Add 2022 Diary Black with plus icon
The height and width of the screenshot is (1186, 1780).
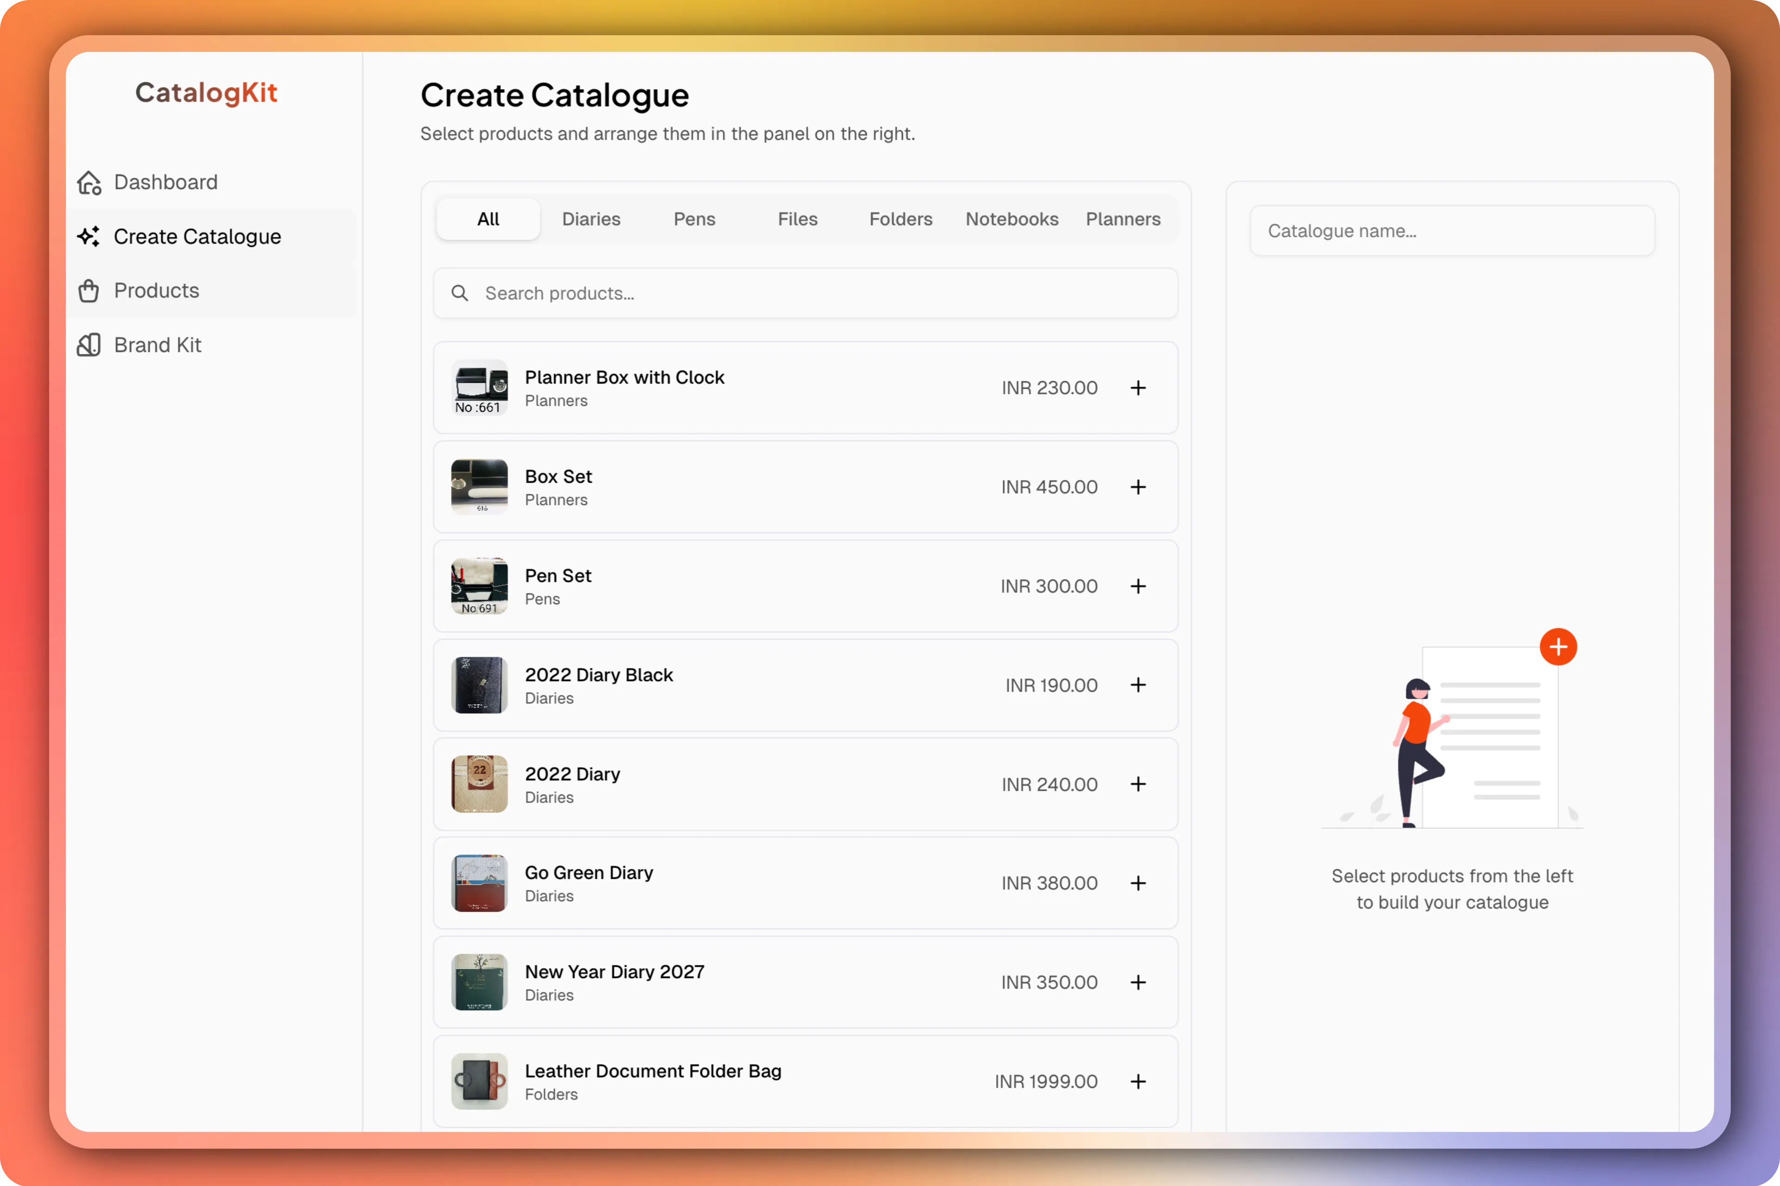(x=1138, y=685)
